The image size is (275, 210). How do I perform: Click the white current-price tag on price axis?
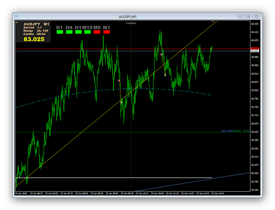pos(255,51)
